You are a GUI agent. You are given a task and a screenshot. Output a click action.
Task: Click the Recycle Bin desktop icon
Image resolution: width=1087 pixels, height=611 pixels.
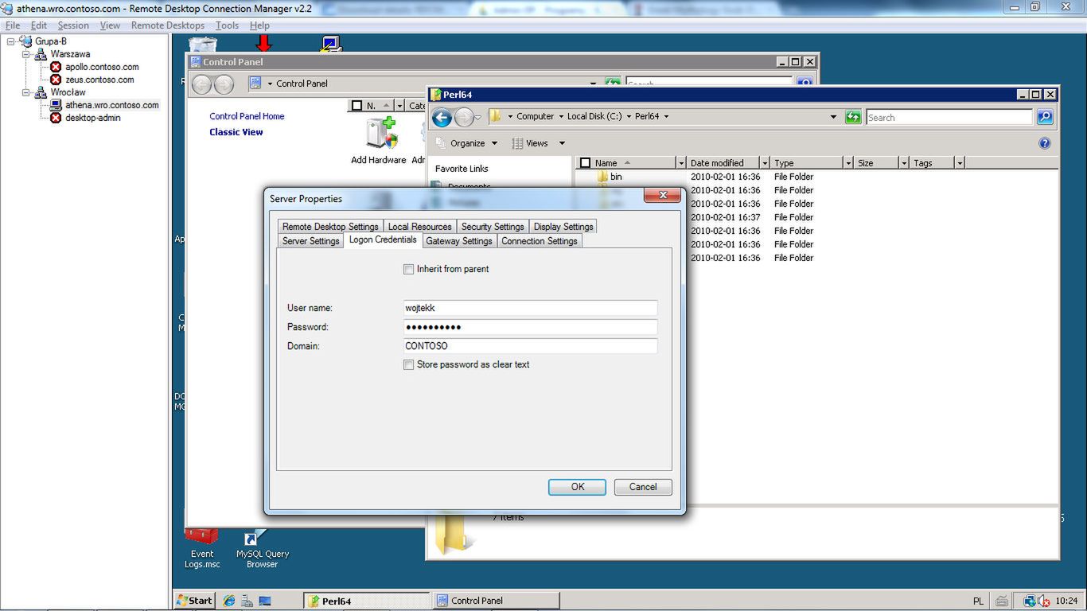pyautogui.click(x=203, y=45)
